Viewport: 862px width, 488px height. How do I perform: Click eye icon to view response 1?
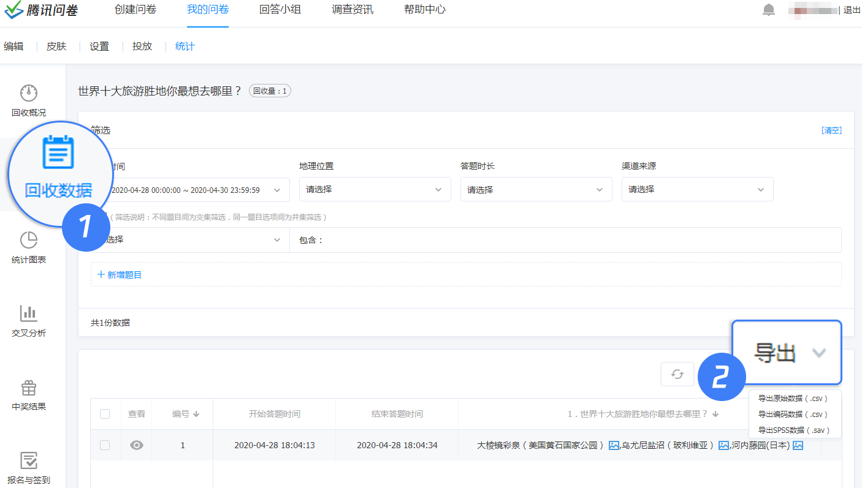coord(137,445)
